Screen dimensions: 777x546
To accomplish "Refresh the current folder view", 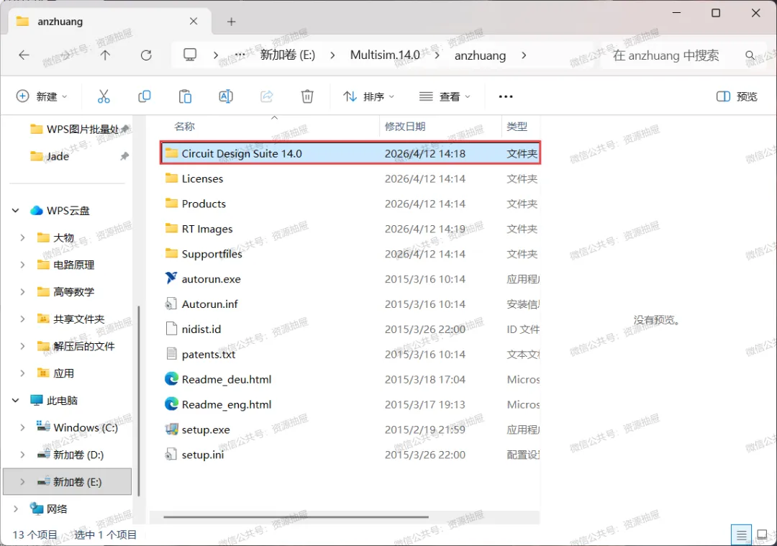I will click(x=146, y=55).
